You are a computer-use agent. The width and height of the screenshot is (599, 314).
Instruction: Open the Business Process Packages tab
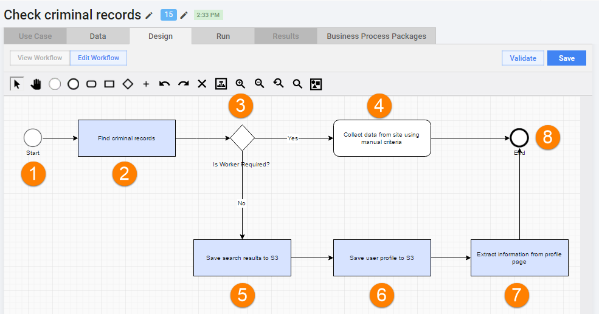(376, 36)
